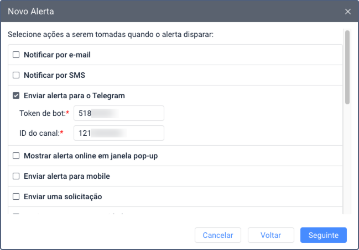Click the Notificar por SMS label text
Screen dimensions: 359x250
point(54,75)
